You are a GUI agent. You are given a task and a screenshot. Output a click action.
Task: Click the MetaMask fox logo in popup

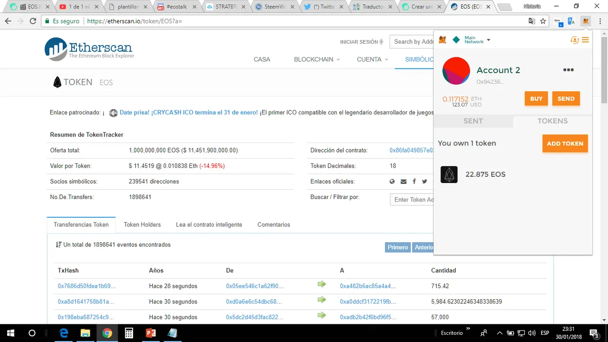[442, 40]
